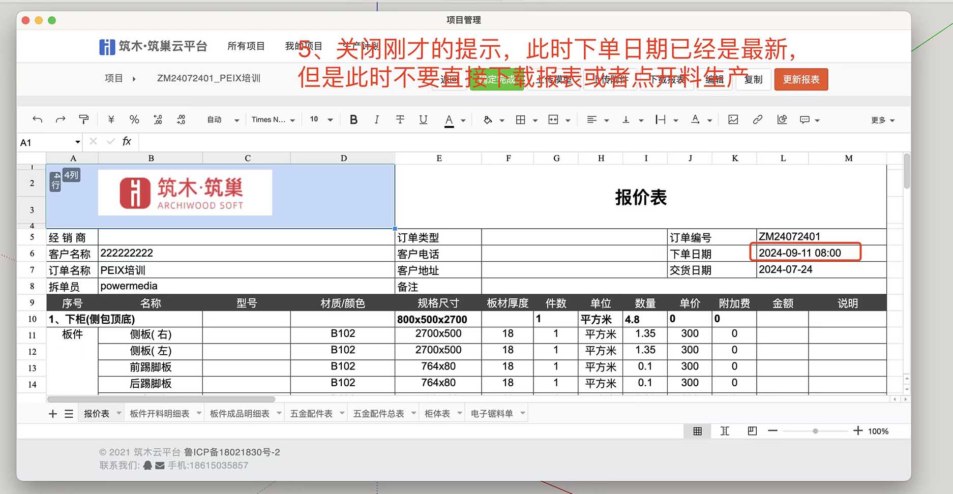Toggle bold formatting
953x494 pixels.
(x=353, y=119)
